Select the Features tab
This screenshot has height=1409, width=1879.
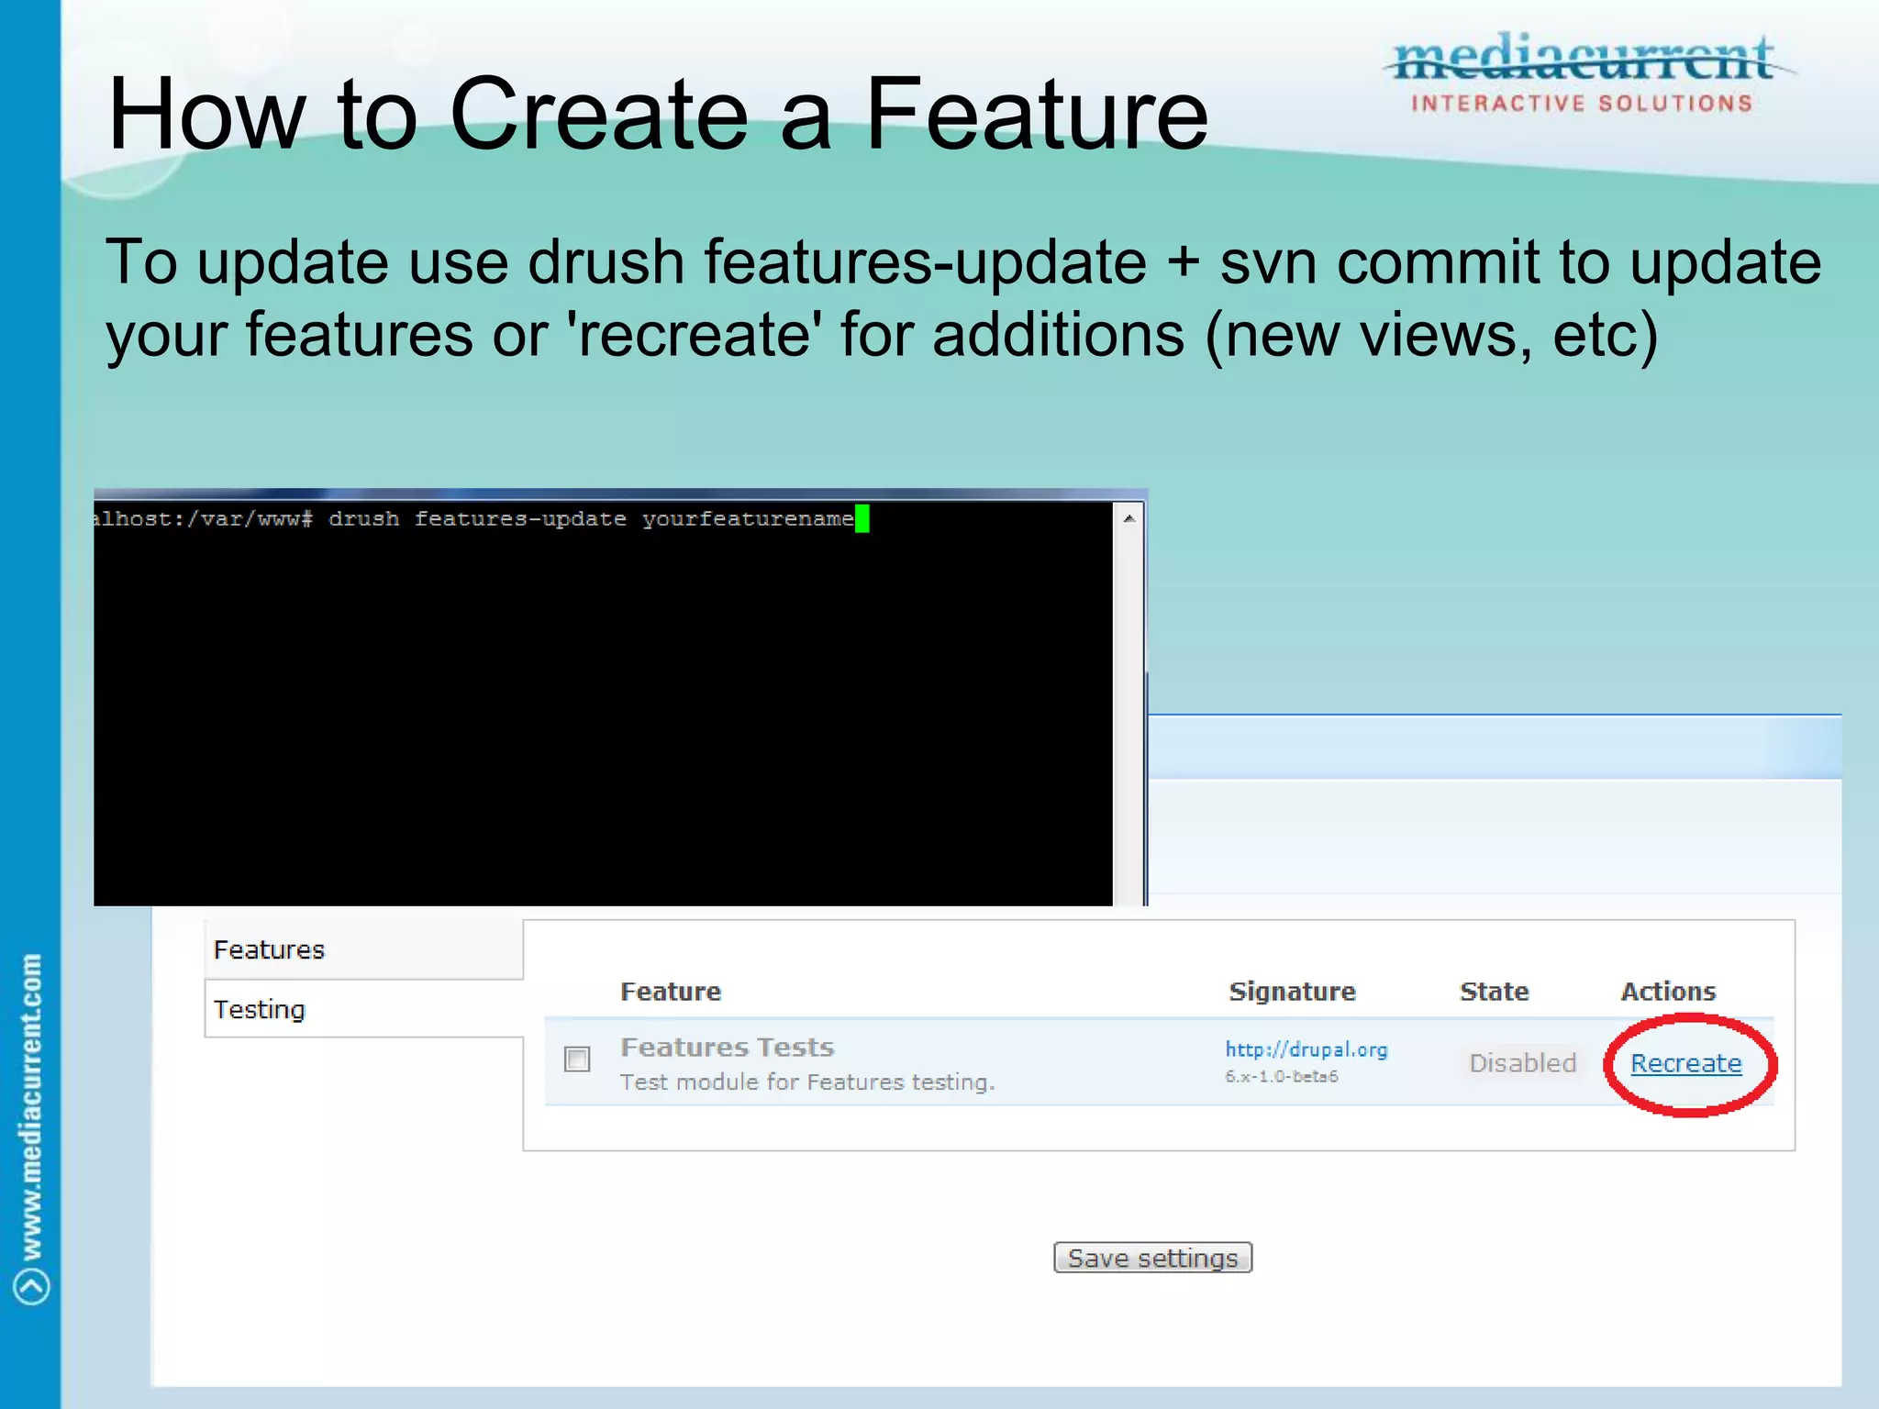coord(363,949)
